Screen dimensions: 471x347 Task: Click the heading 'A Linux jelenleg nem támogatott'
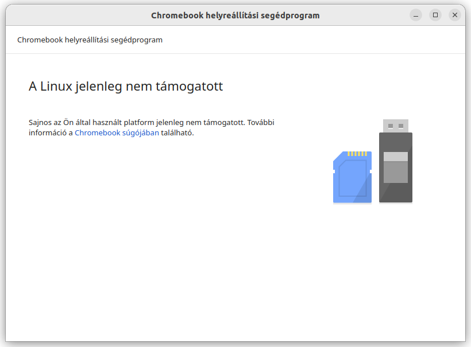click(x=126, y=87)
